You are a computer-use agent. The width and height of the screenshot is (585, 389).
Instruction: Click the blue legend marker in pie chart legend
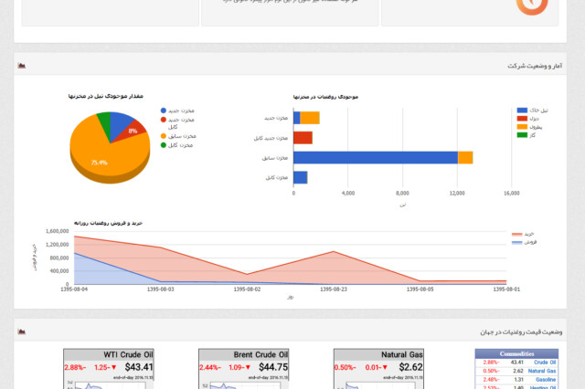[x=164, y=110]
